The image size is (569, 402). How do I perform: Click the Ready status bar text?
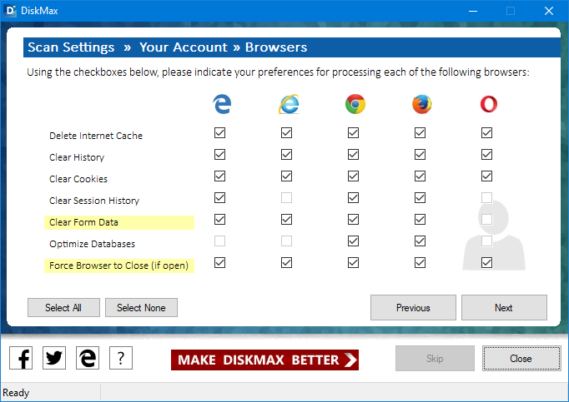coord(16,393)
